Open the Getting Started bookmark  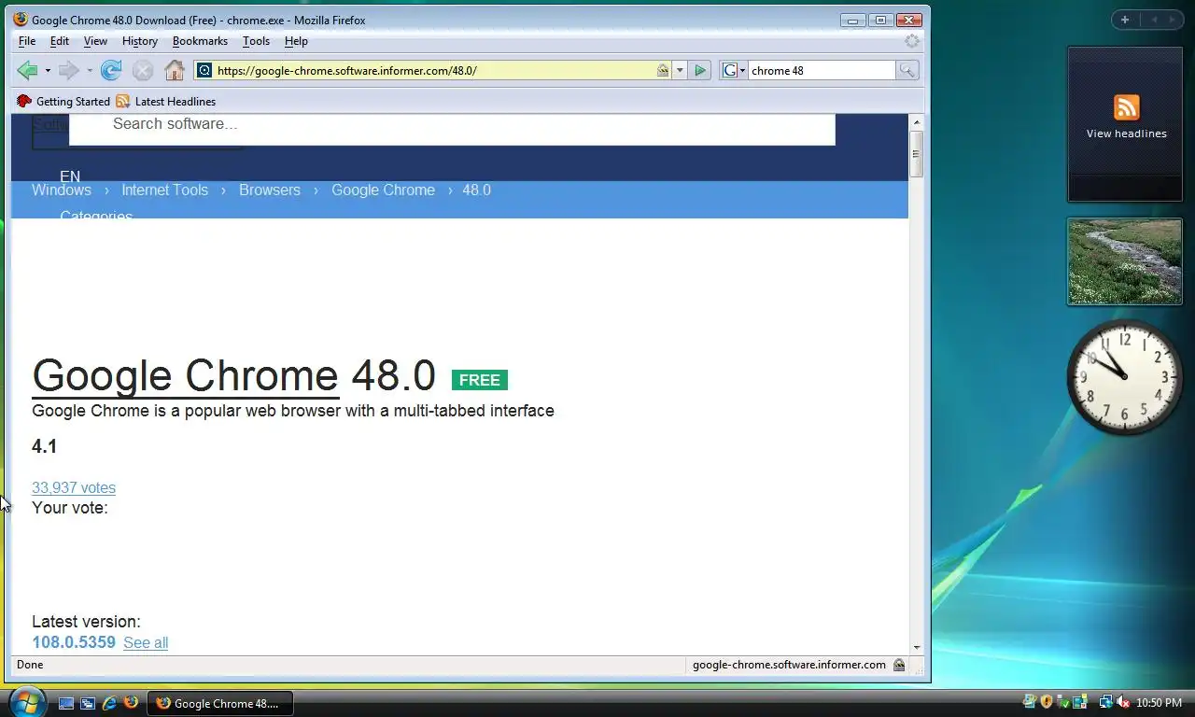pyautogui.click(x=63, y=101)
